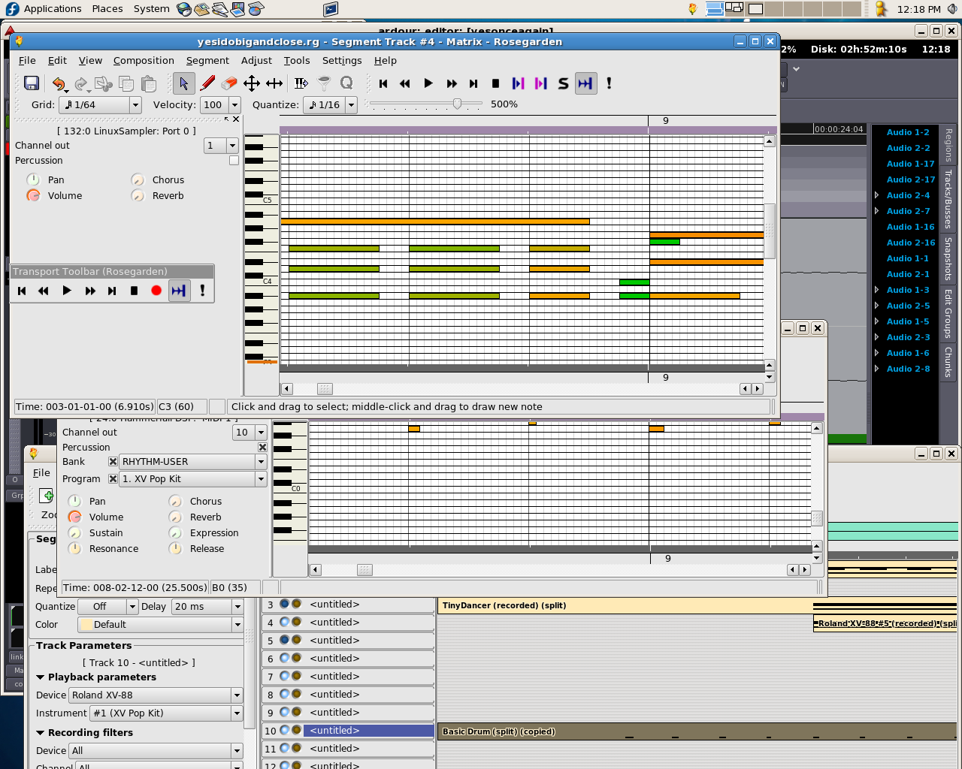This screenshot has width=962, height=769.
Task: Select track 10 untitled label
Action: (x=334, y=731)
